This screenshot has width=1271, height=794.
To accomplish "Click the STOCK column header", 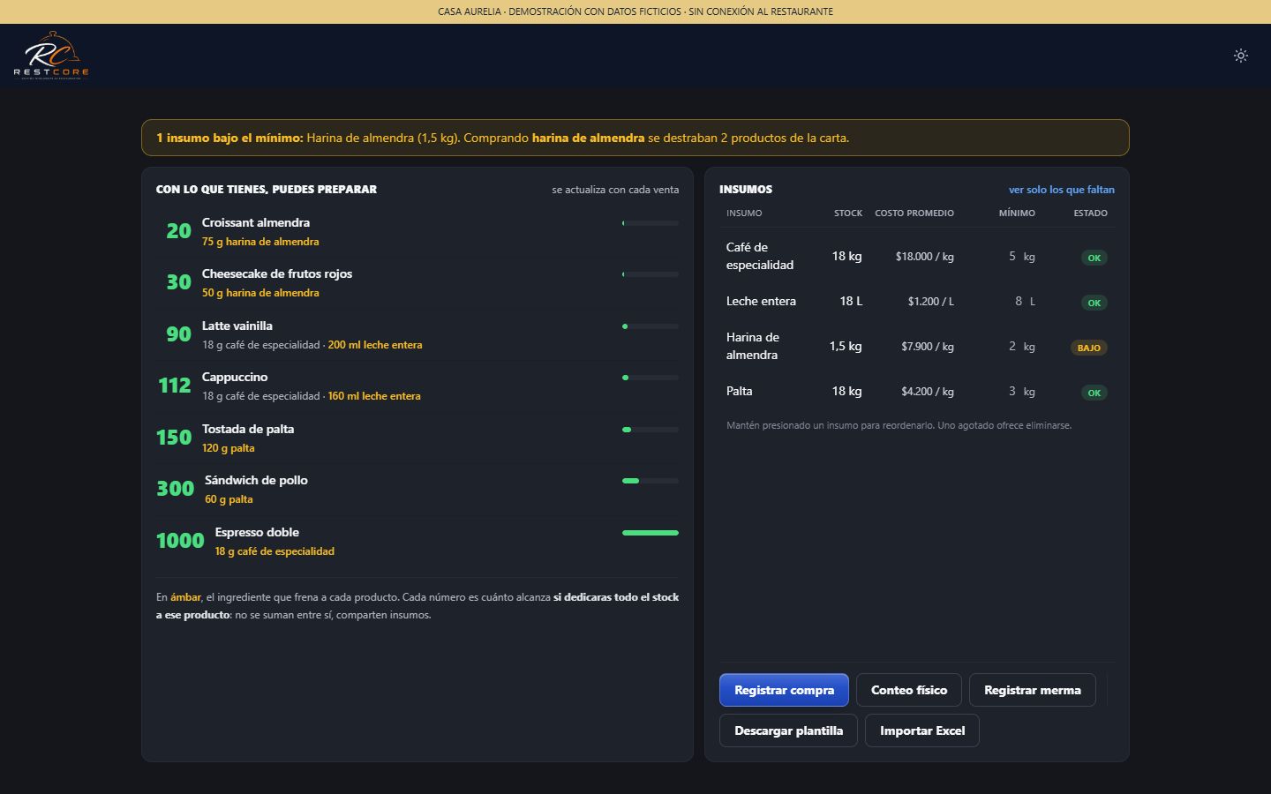I will pyautogui.click(x=848, y=213).
